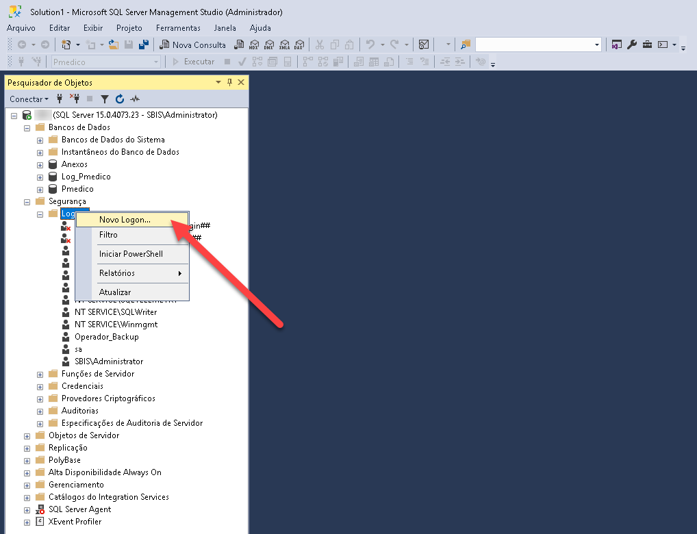Choose Atualizar in the context menu
Viewport: 697px width, 534px height.
tap(114, 292)
